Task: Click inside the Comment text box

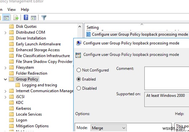Action: click(x=167, y=78)
